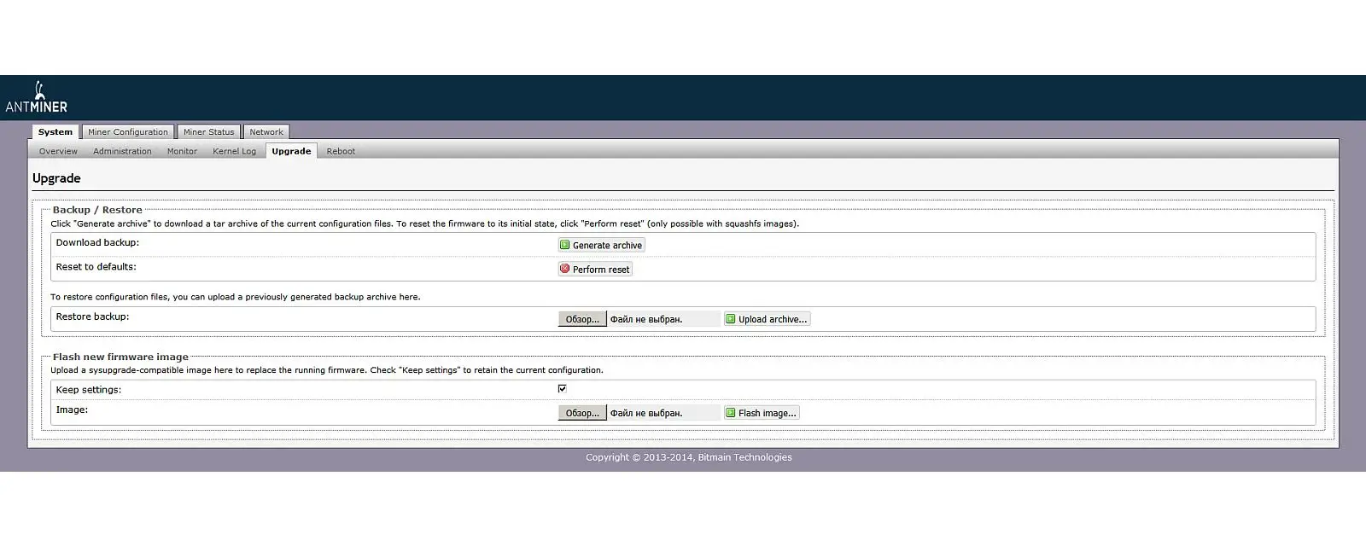This screenshot has height=546, width=1366.
Task: Select the Upgrade subtab
Action: (291, 151)
